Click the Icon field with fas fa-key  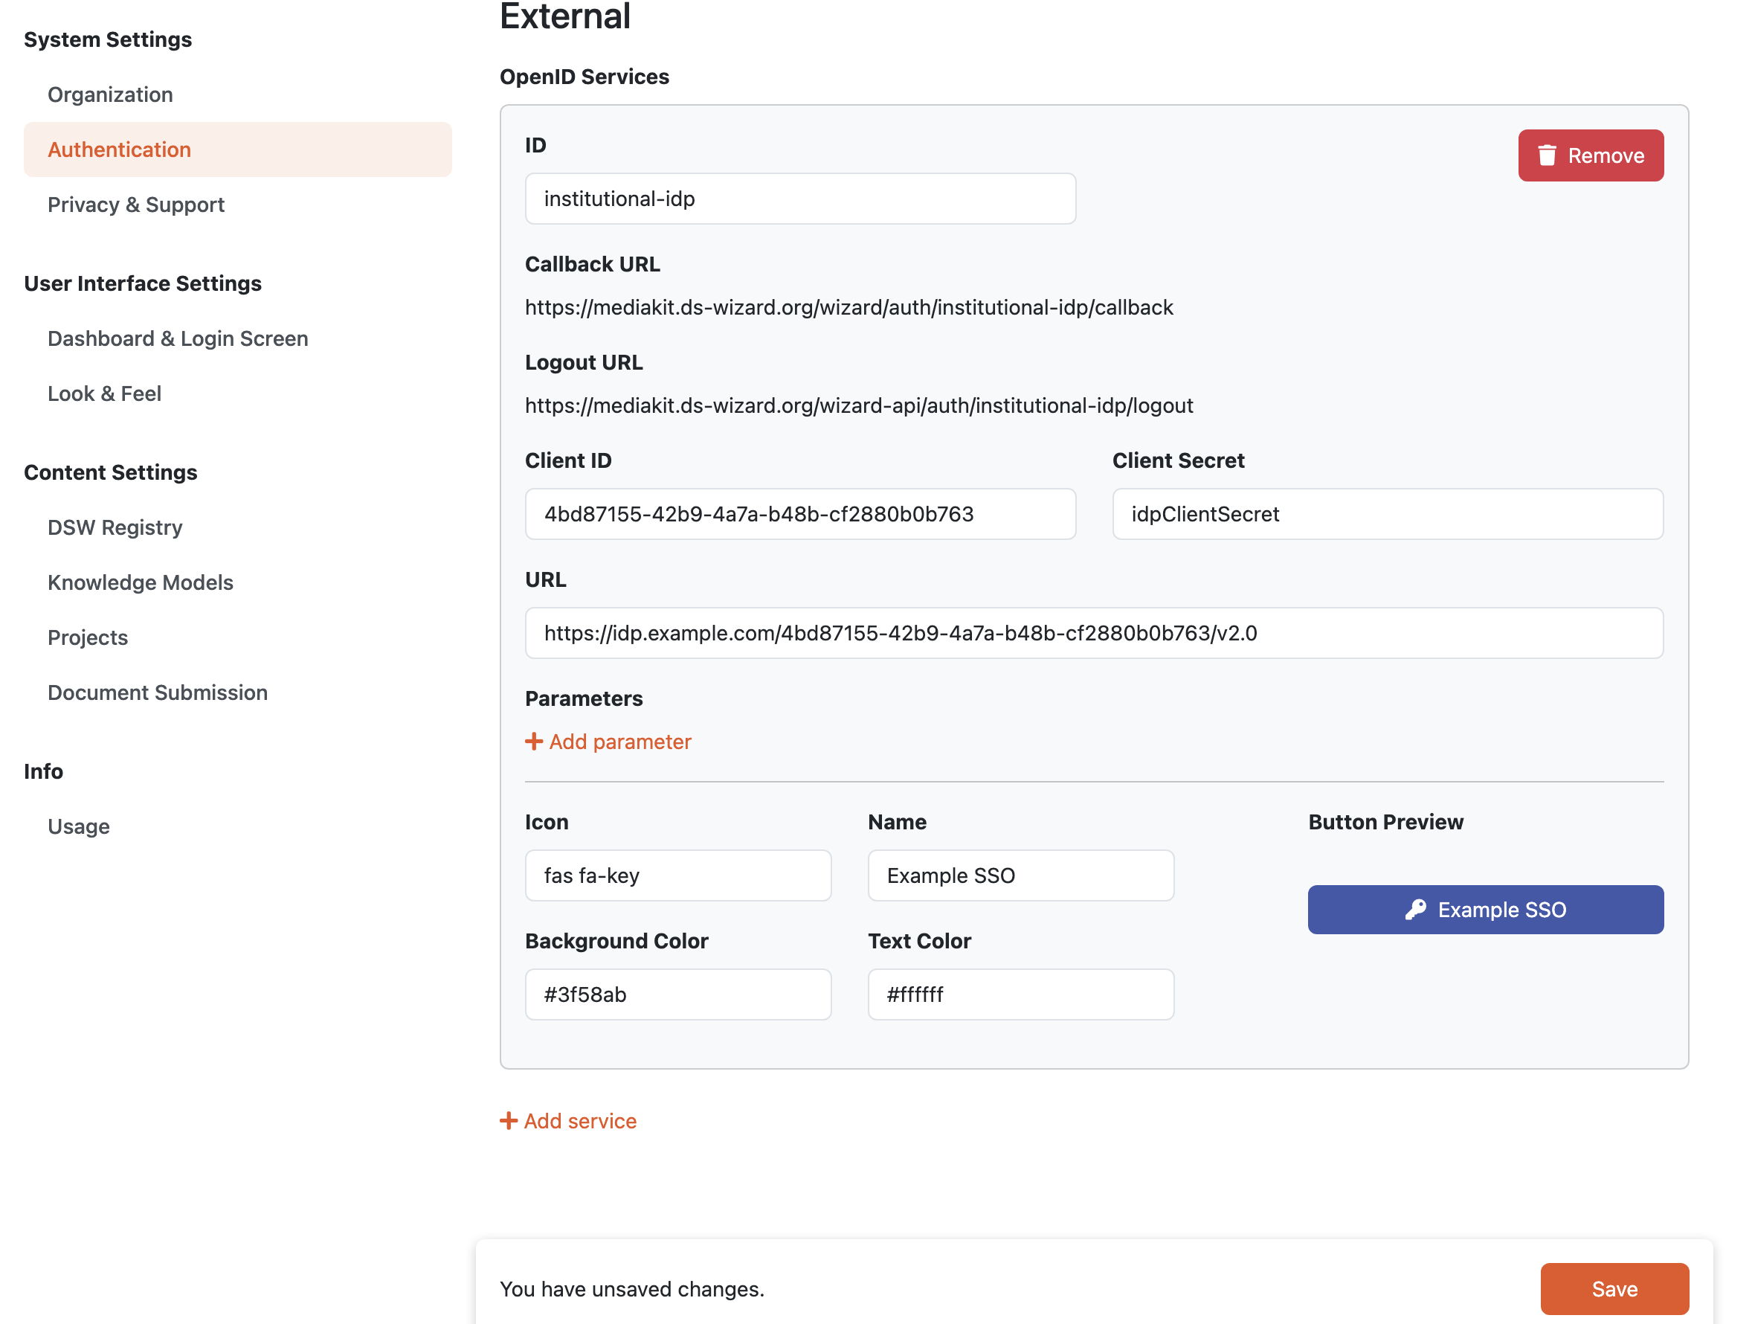point(678,875)
